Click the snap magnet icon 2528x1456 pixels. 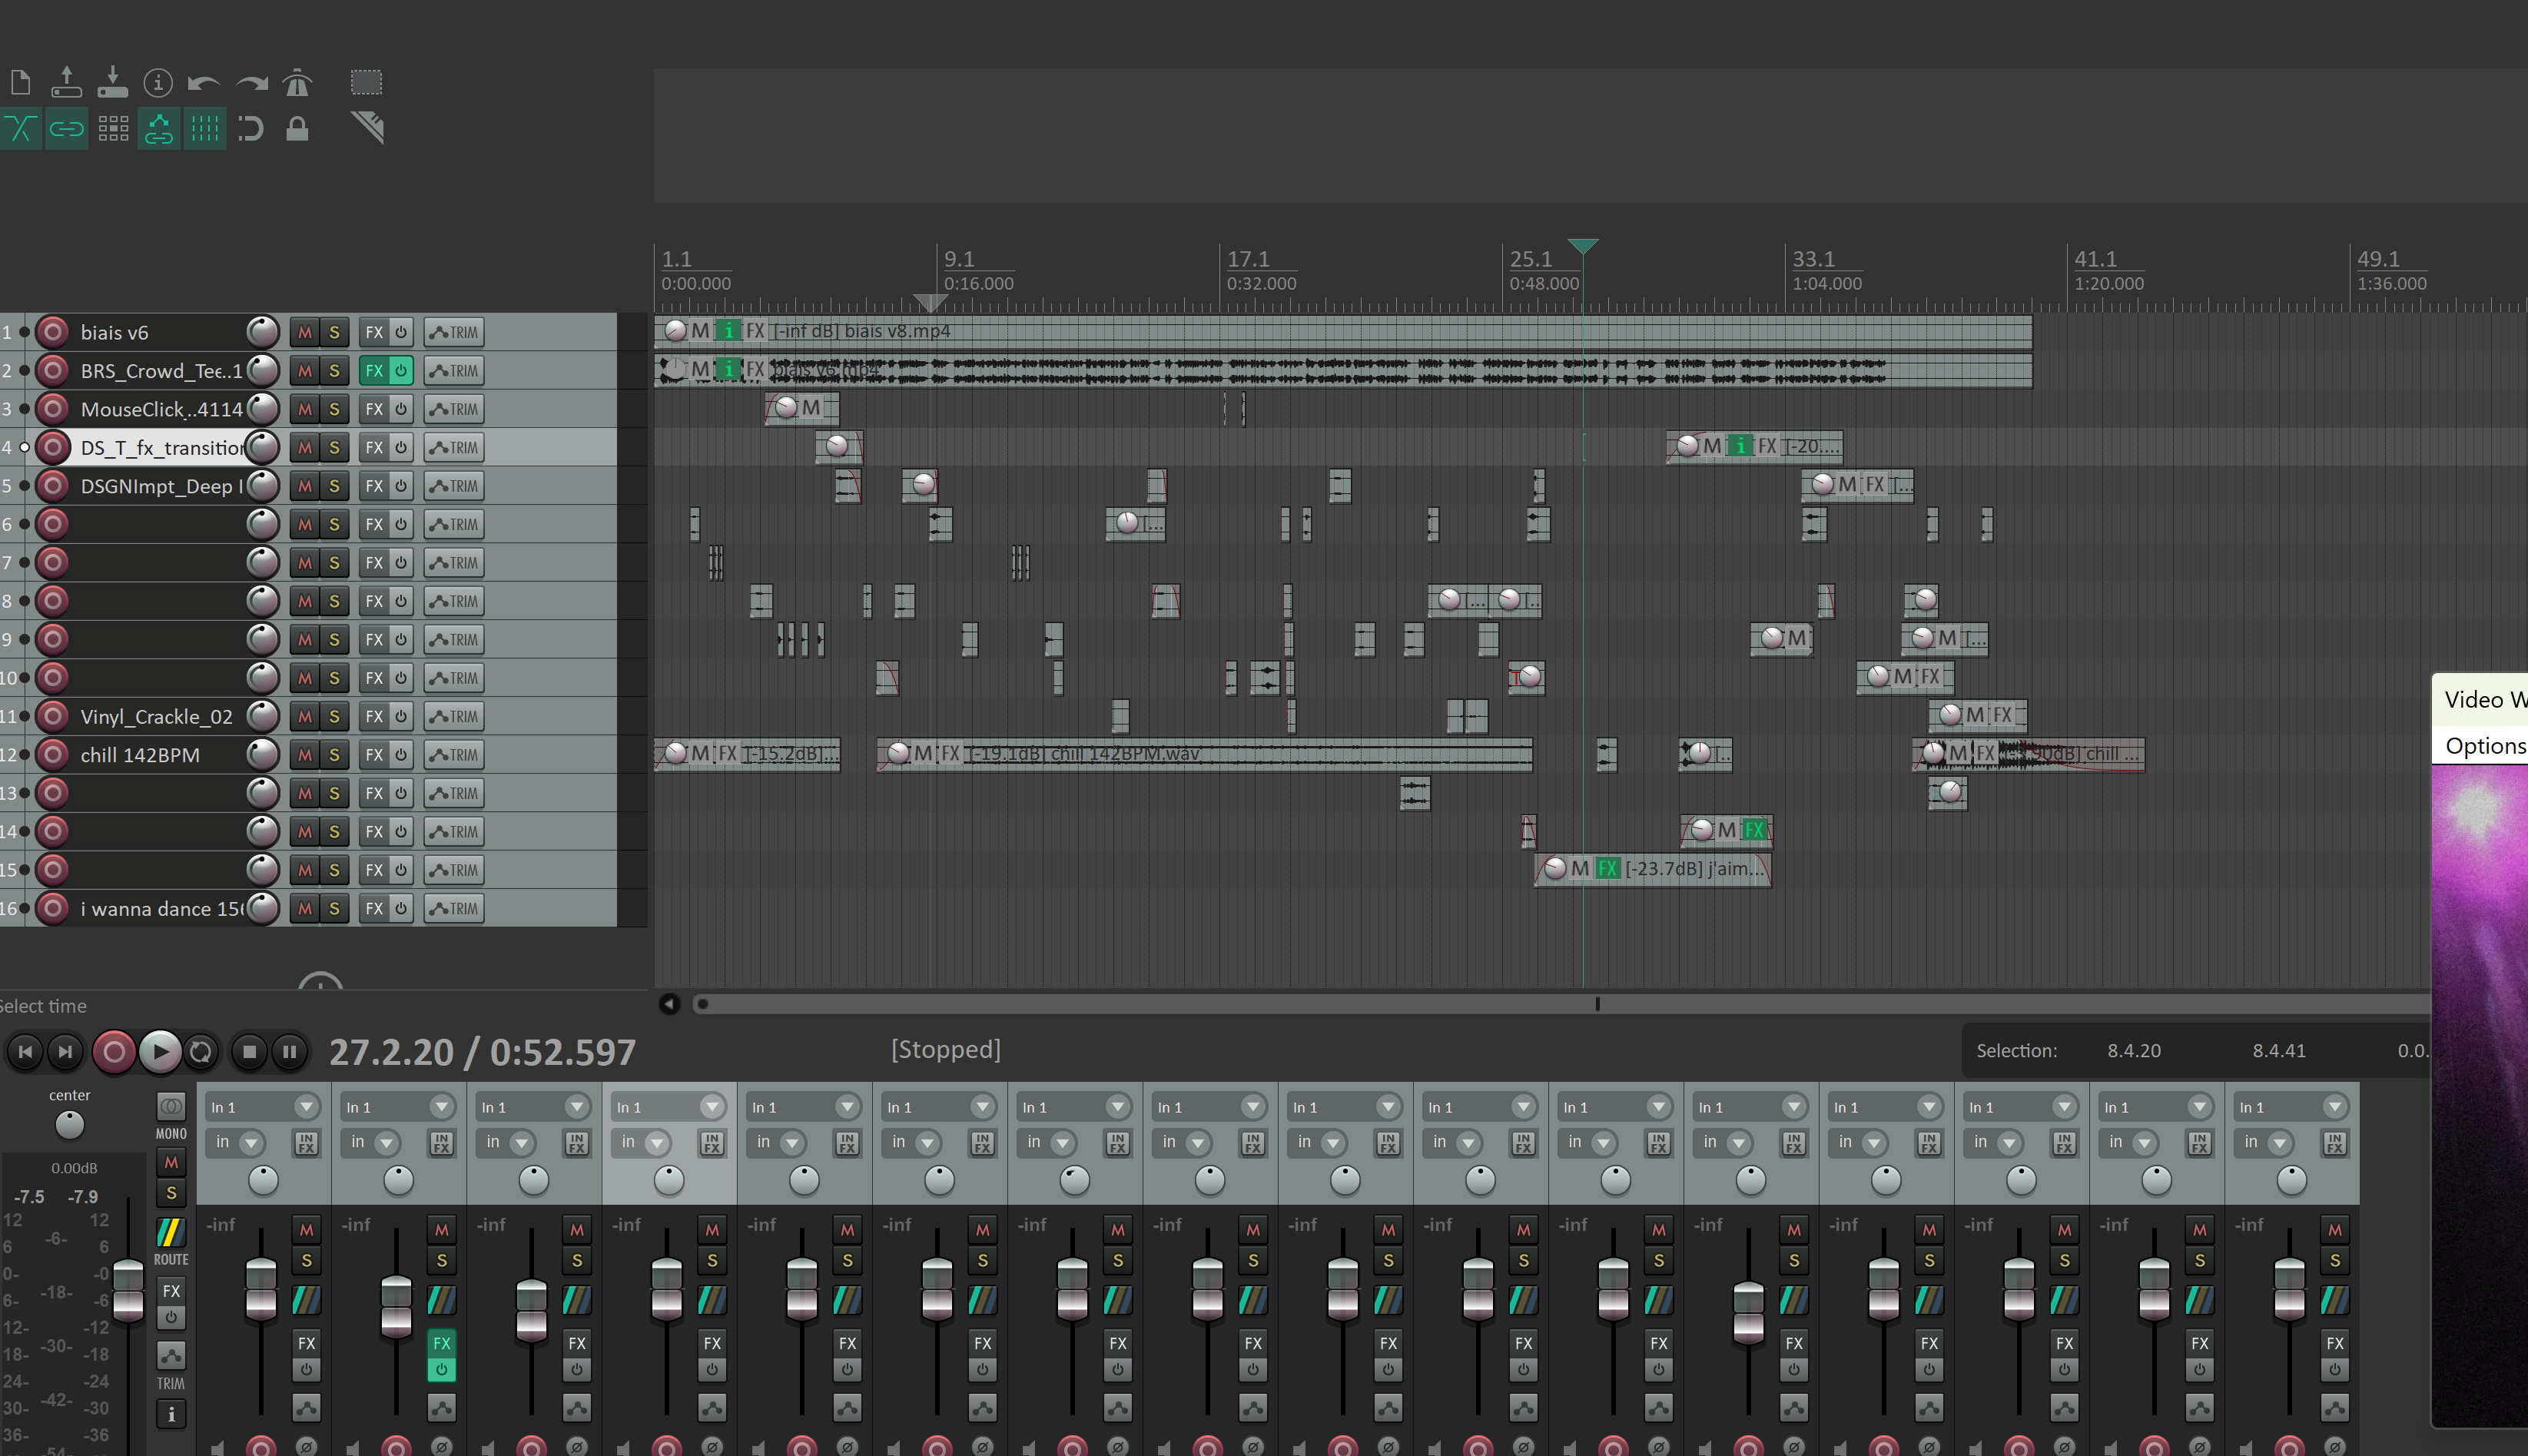250,129
